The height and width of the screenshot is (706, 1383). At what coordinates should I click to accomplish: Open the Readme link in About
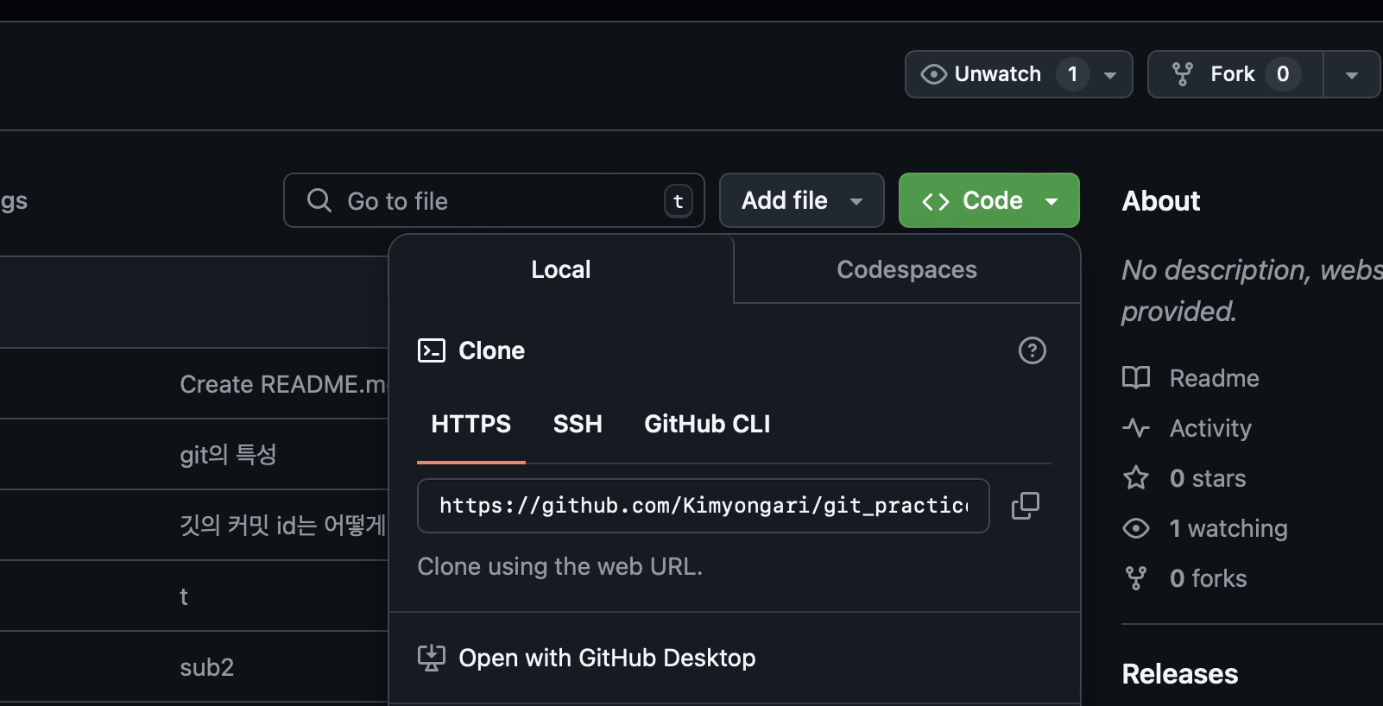1214,378
